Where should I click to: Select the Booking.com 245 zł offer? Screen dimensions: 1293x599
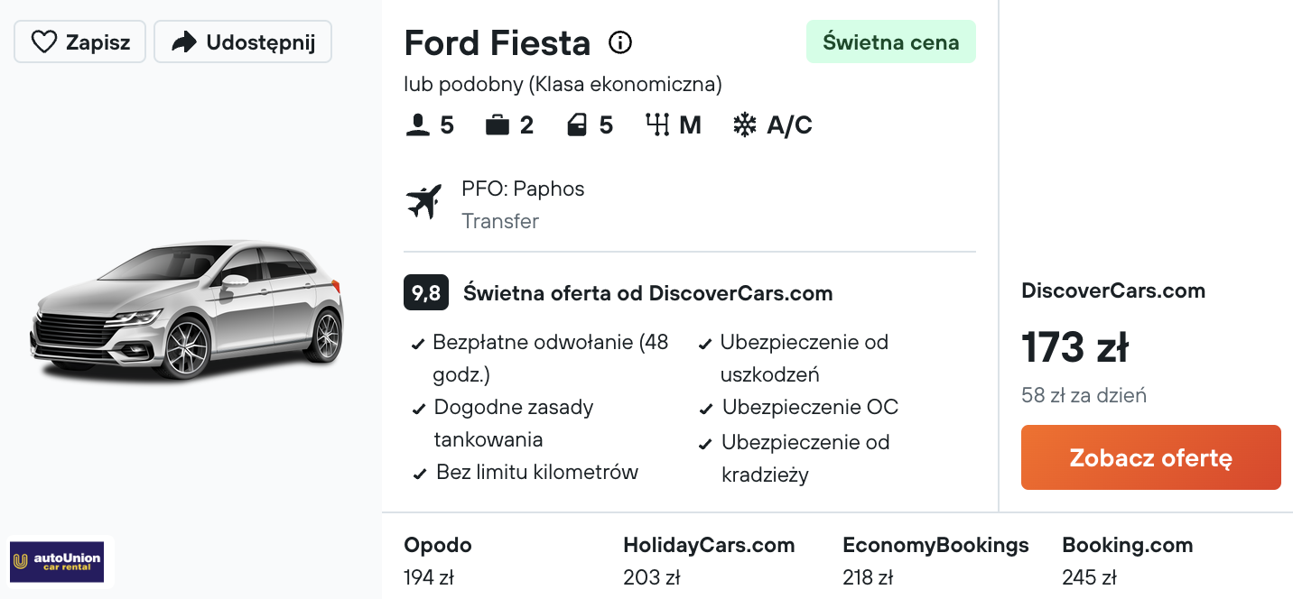tap(1127, 560)
